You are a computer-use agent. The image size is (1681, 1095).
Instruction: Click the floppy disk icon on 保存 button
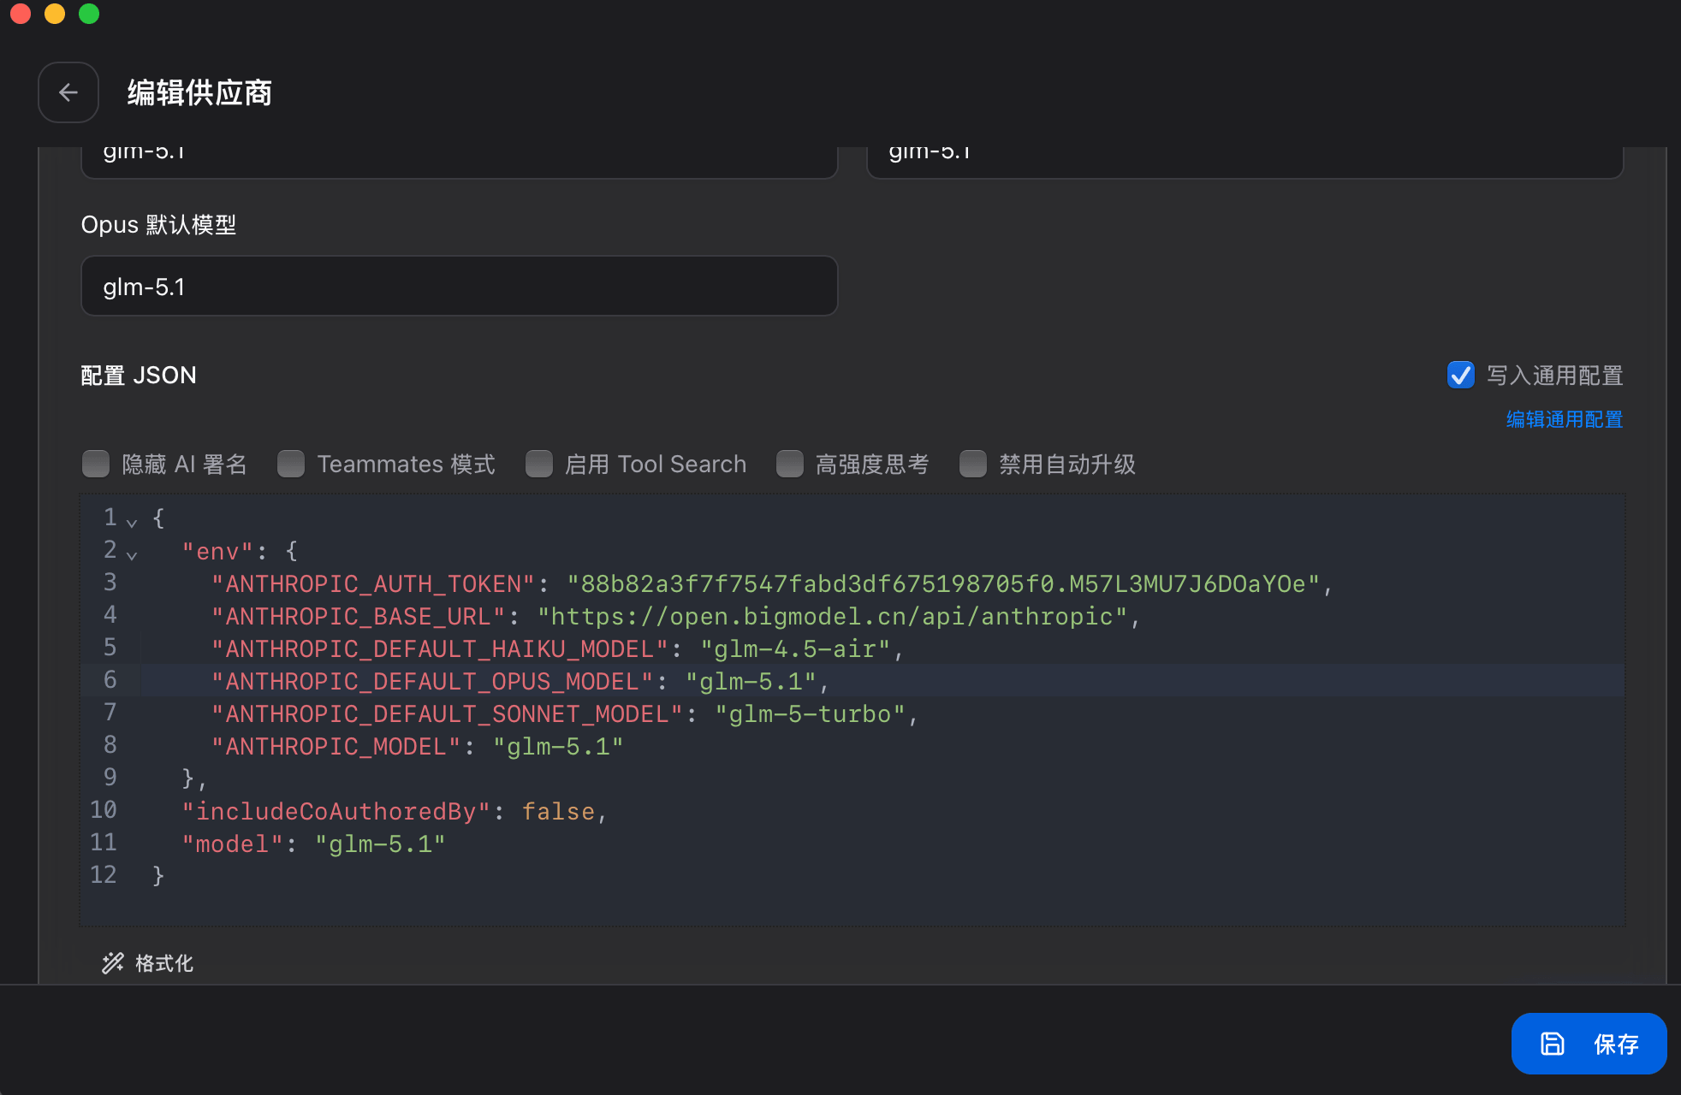[1551, 1043]
